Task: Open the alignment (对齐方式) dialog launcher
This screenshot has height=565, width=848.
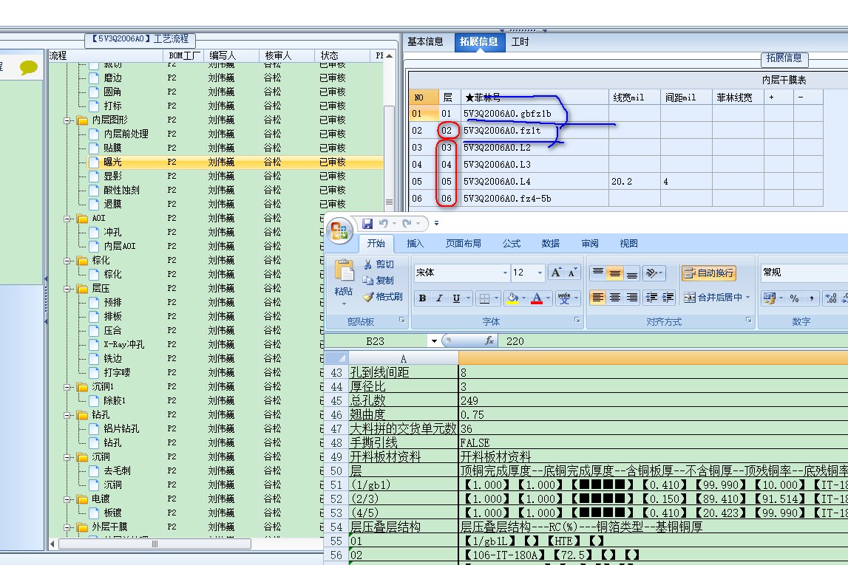Action: (749, 321)
